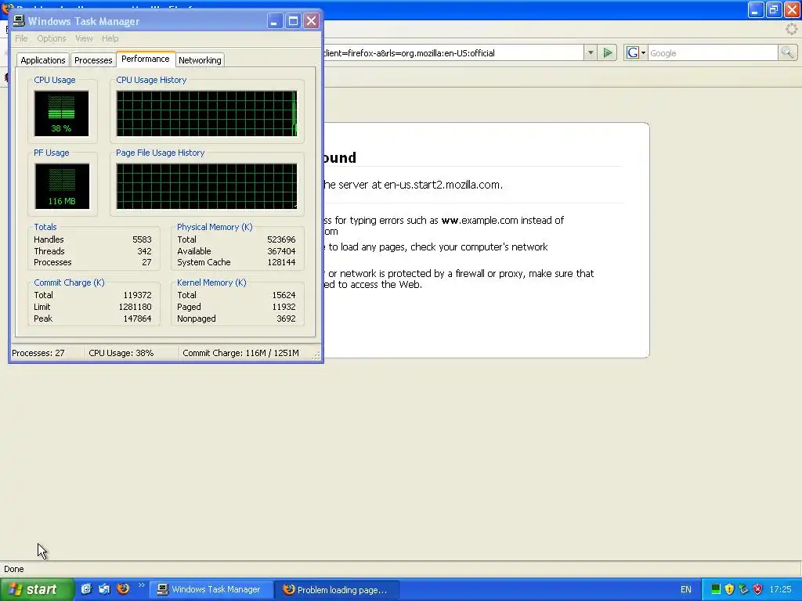802x601 pixels.
Task: Click the Page File Usage History graph
Action: [207, 186]
